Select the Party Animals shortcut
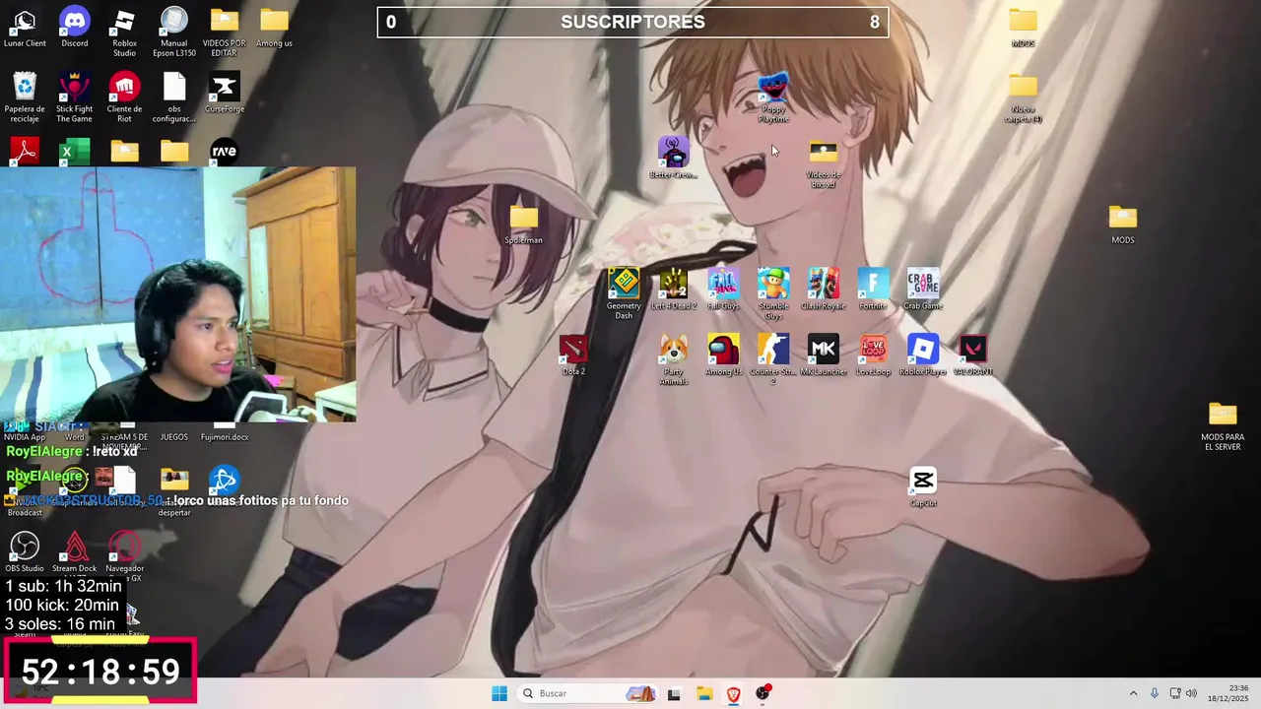Image resolution: width=1261 pixels, height=709 pixels. tap(674, 359)
